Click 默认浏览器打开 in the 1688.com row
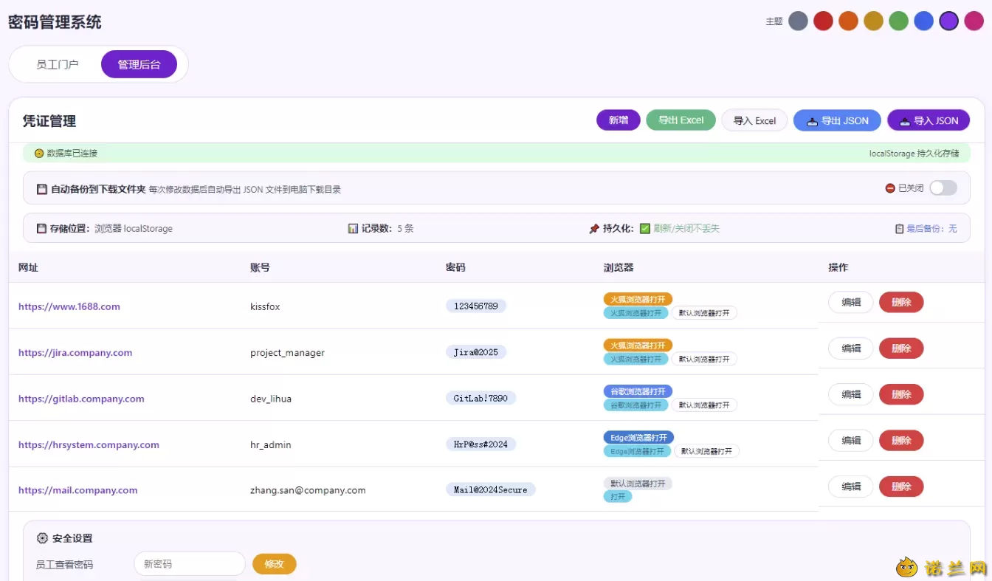 click(704, 313)
